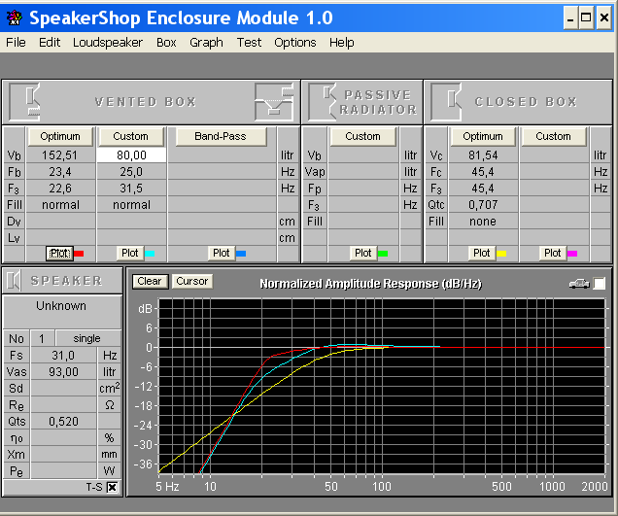
Task: Click the magenta closed box custom swatch
Action: (x=572, y=254)
